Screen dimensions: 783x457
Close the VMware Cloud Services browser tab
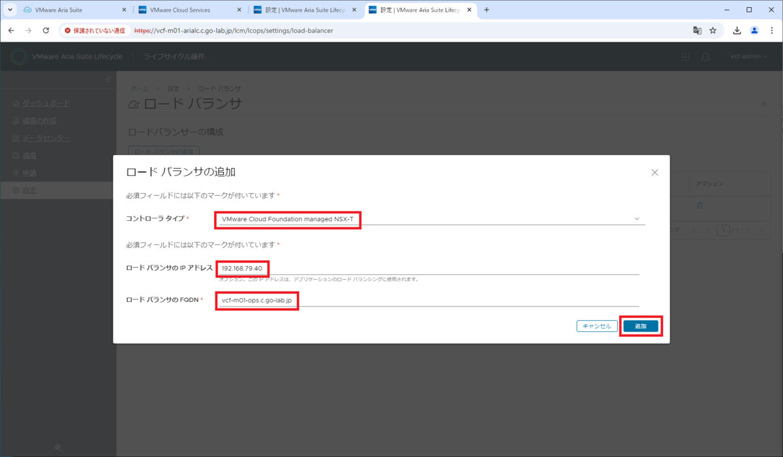[239, 10]
